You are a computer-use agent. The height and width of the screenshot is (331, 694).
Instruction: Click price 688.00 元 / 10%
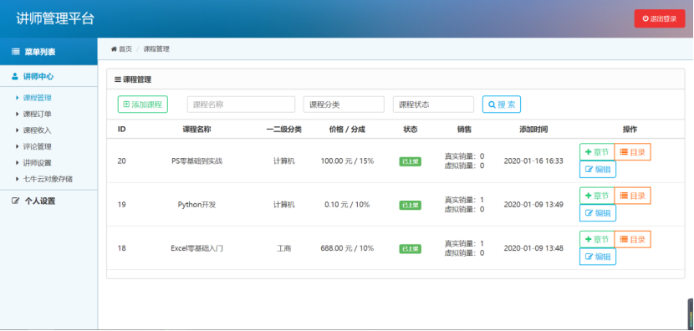[348, 249]
